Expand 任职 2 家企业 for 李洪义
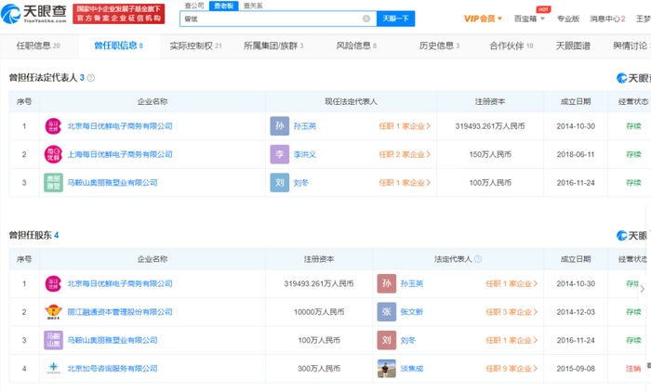 [405, 154]
